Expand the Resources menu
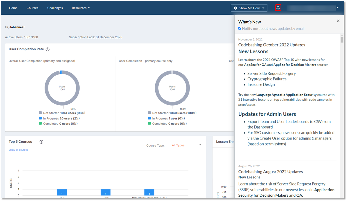Screen dimensions: 347x201 click(x=81, y=8)
